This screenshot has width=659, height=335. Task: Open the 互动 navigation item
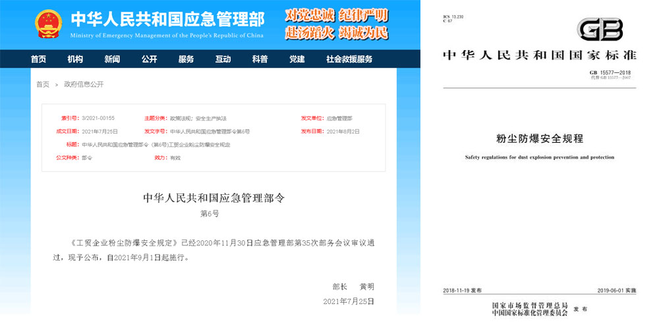(x=223, y=59)
